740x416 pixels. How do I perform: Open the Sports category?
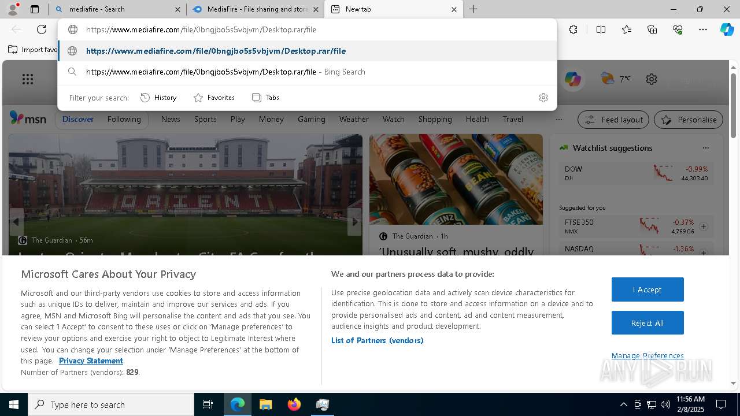pos(205,119)
